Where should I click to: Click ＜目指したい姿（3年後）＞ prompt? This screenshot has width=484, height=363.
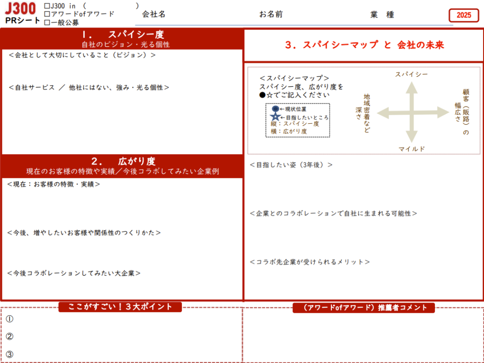(291, 165)
